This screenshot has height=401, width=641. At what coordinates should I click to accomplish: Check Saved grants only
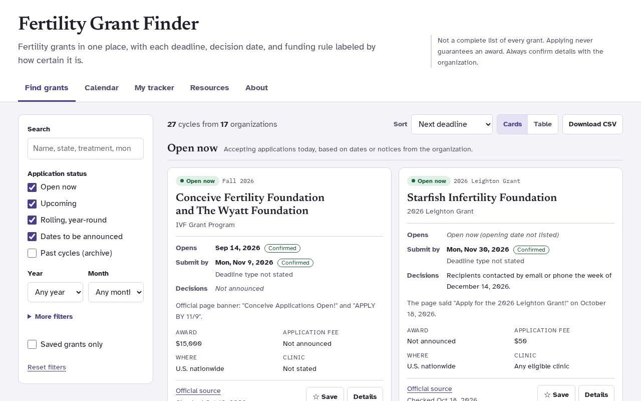pyautogui.click(x=32, y=344)
